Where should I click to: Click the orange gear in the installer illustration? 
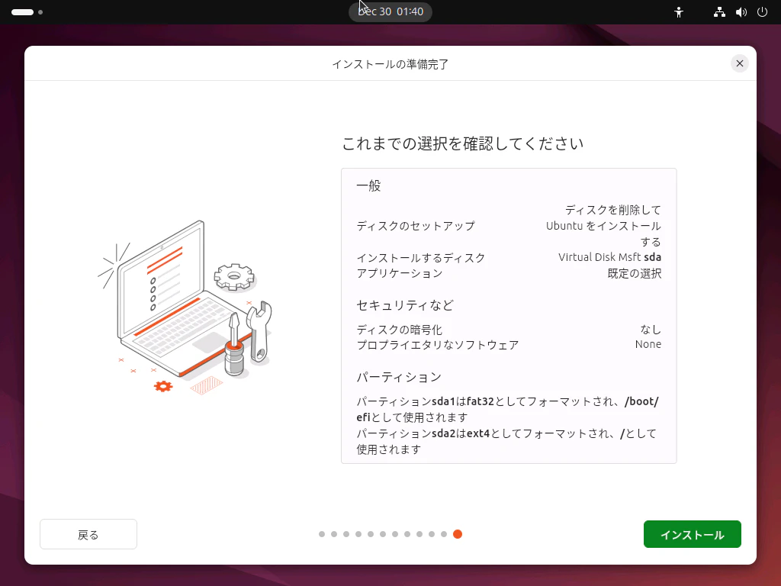pyautogui.click(x=162, y=387)
